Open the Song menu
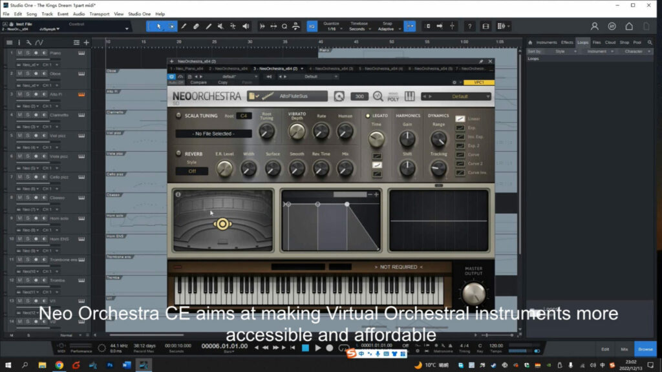Screen dimensions: 662x372 click(x=32, y=14)
